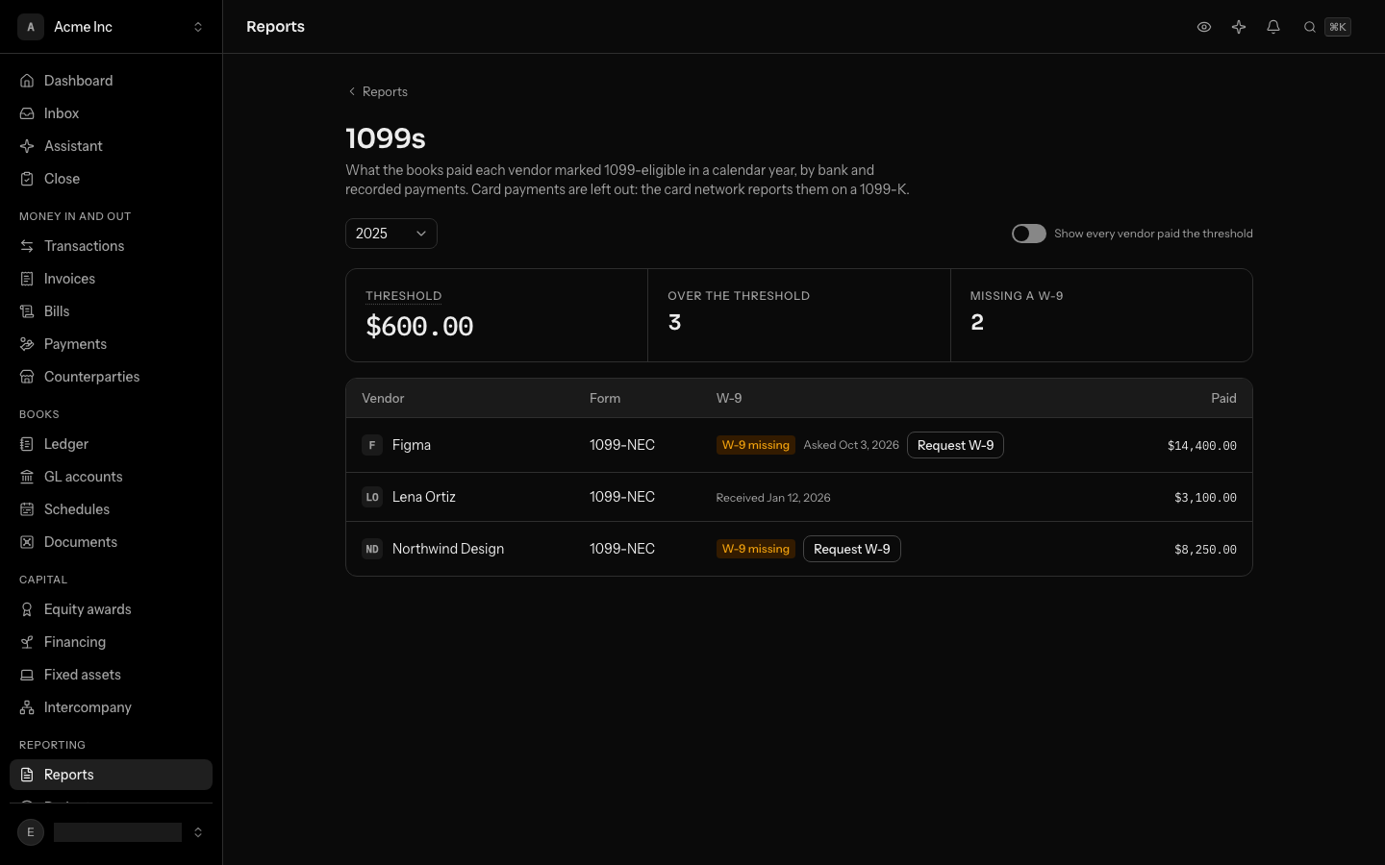Click the W-9 missing badge for Figma
The width and height of the screenshot is (1385, 865).
pos(756,445)
